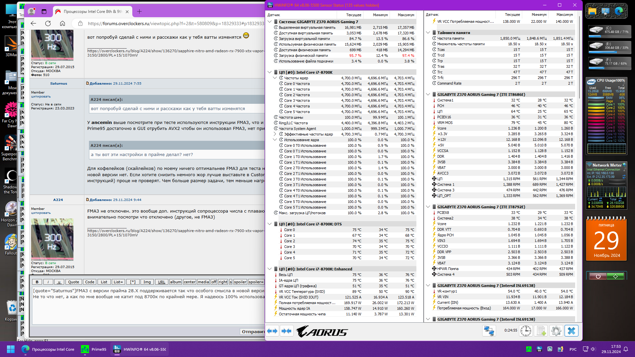This screenshot has width=635, height=357.
Task: Click the Quote BBCode button
Action: (73, 282)
